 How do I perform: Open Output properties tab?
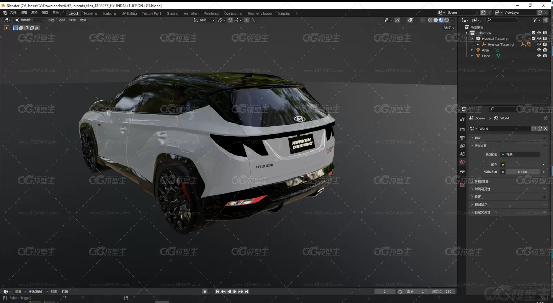point(462,138)
